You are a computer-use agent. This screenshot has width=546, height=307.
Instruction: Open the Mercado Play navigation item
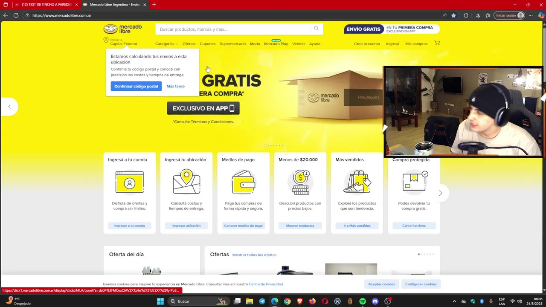click(276, 44)
